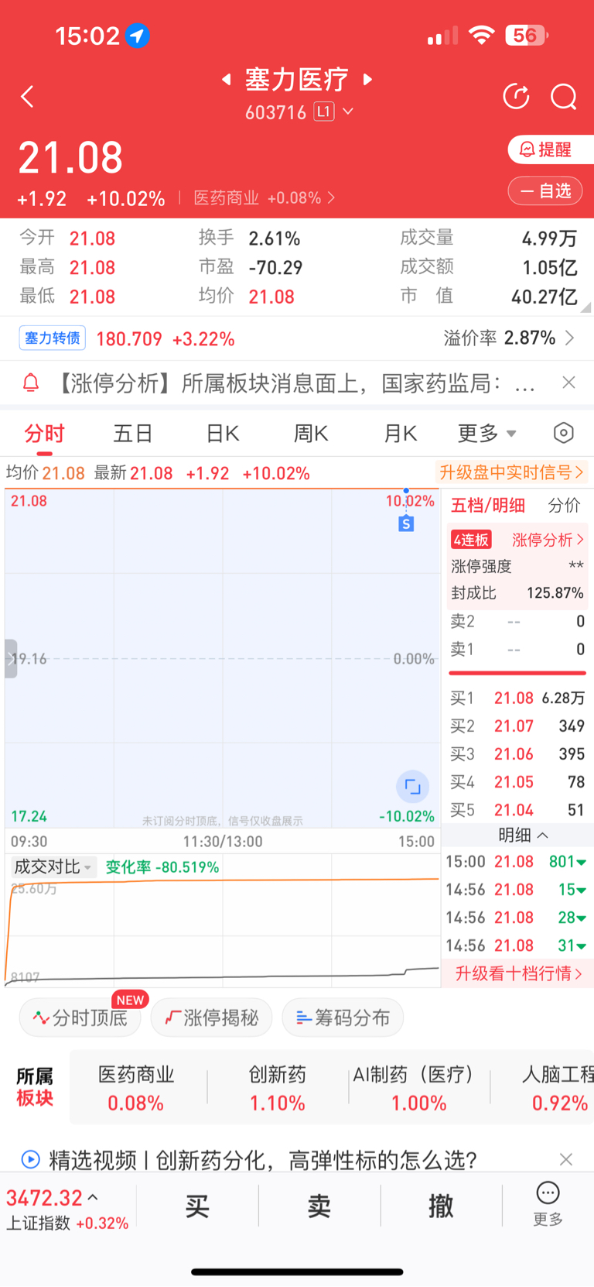The width and height of the screenshot is (594, 1287).
Task: Open 医药商业 0.08% sector card
Action: (136, 1088)
